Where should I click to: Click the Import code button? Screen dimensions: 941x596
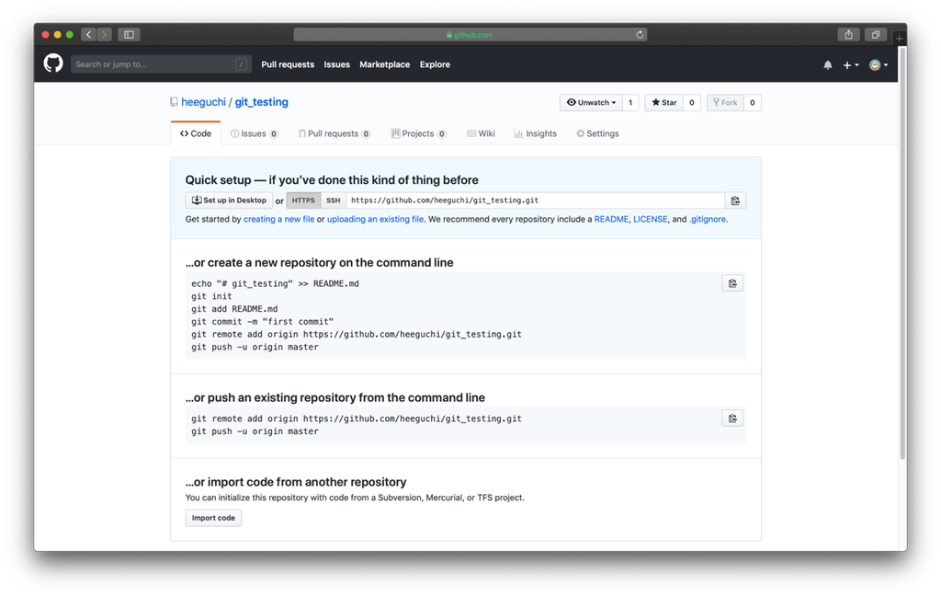click(x=213, y=518)
